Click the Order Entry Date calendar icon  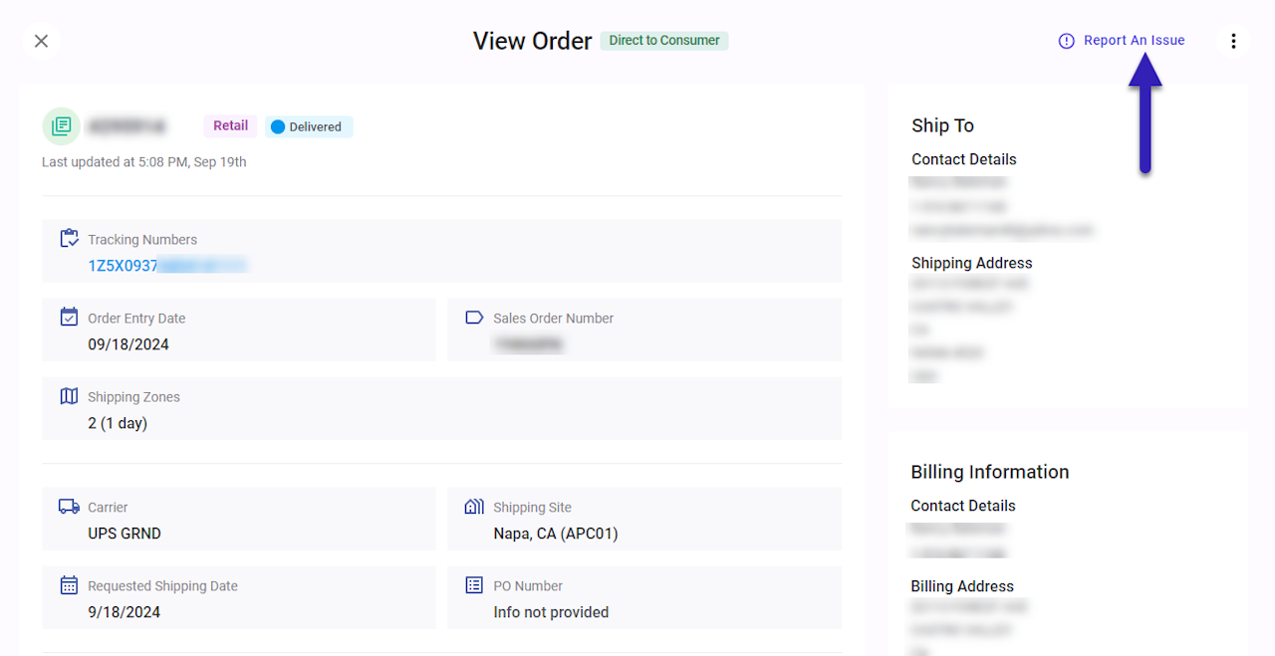69,318
